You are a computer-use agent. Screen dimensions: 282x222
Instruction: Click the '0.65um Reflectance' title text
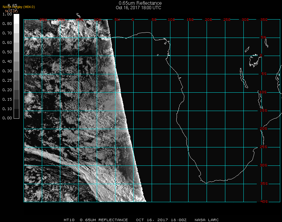click(140, 3)
